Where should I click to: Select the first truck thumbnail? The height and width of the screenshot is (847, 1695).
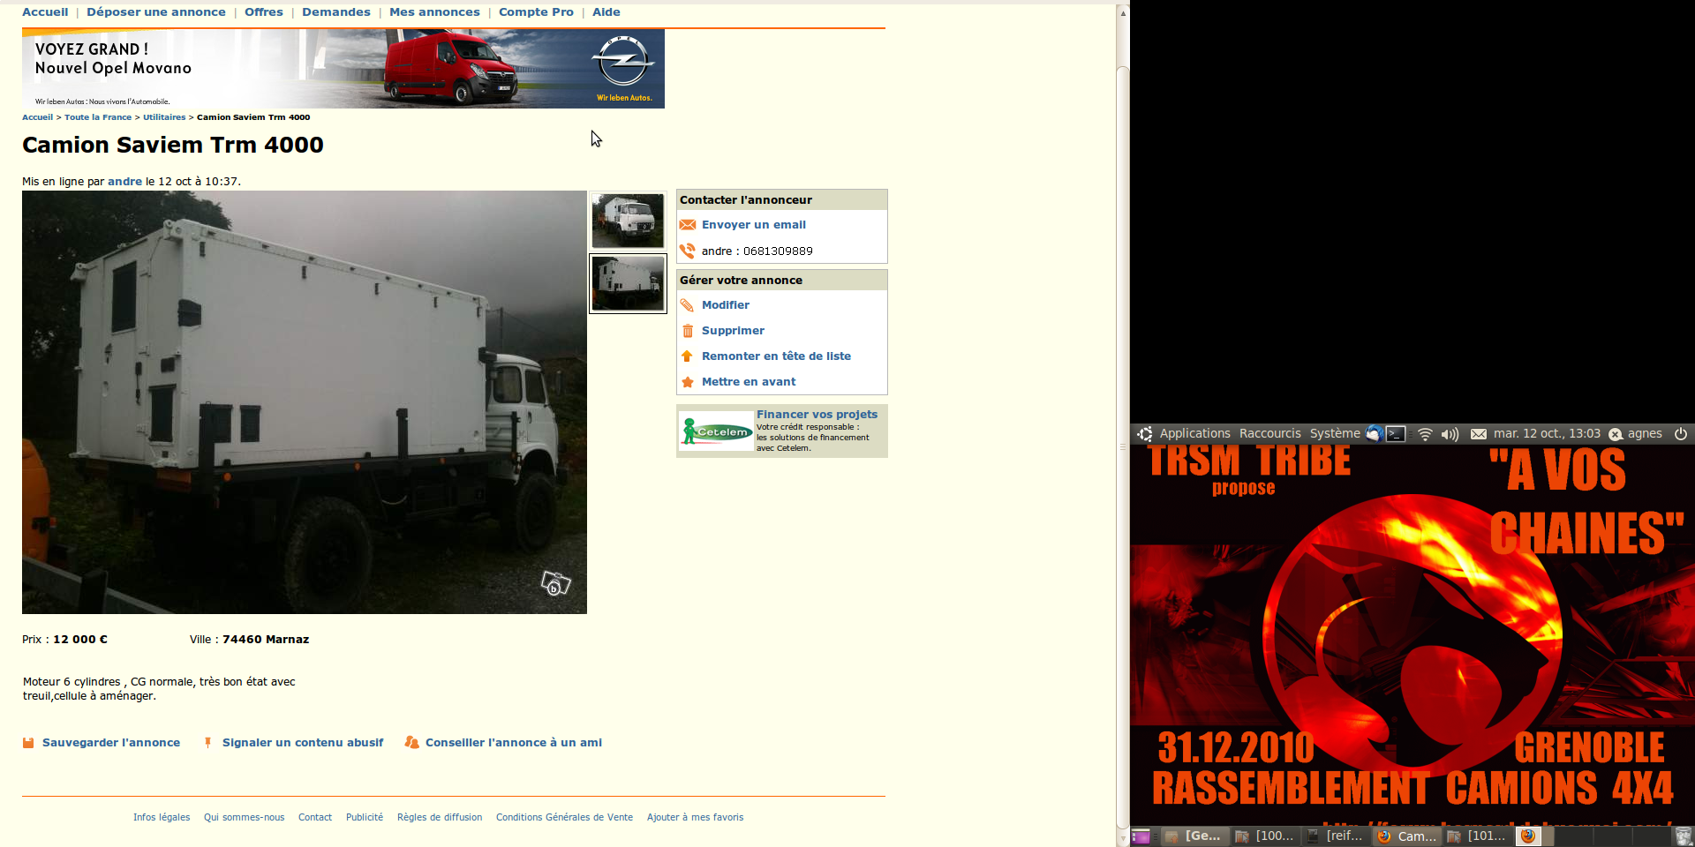(x=628, y=221)
